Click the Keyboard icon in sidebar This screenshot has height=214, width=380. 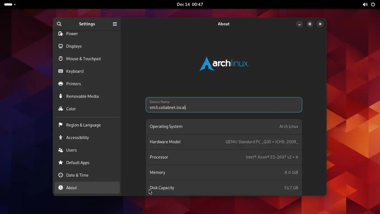pyautogui.click(x=61, y=71)
